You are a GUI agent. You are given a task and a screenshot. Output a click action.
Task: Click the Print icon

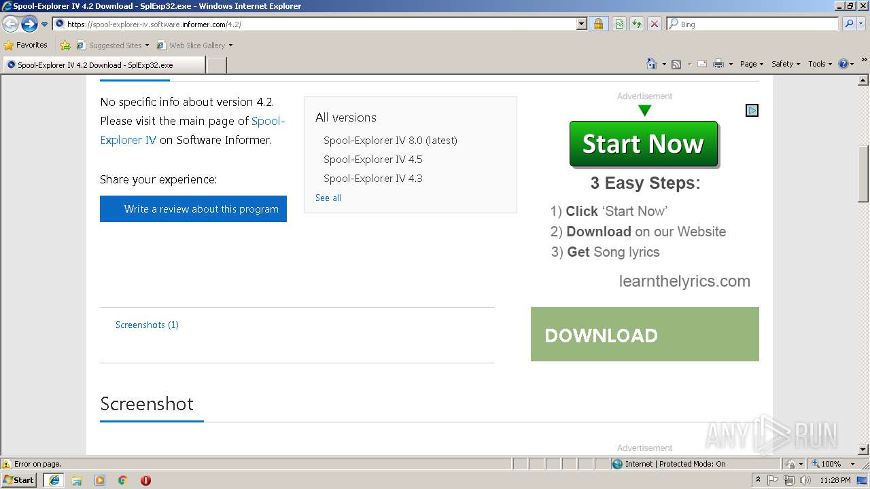click(718, 64)
